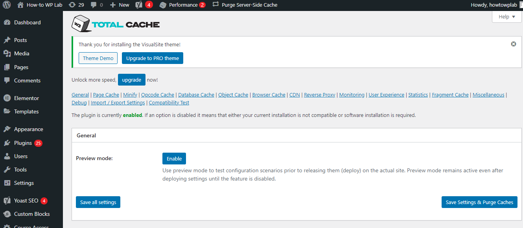Click the W3 Total Cache logo

point(116,24)
